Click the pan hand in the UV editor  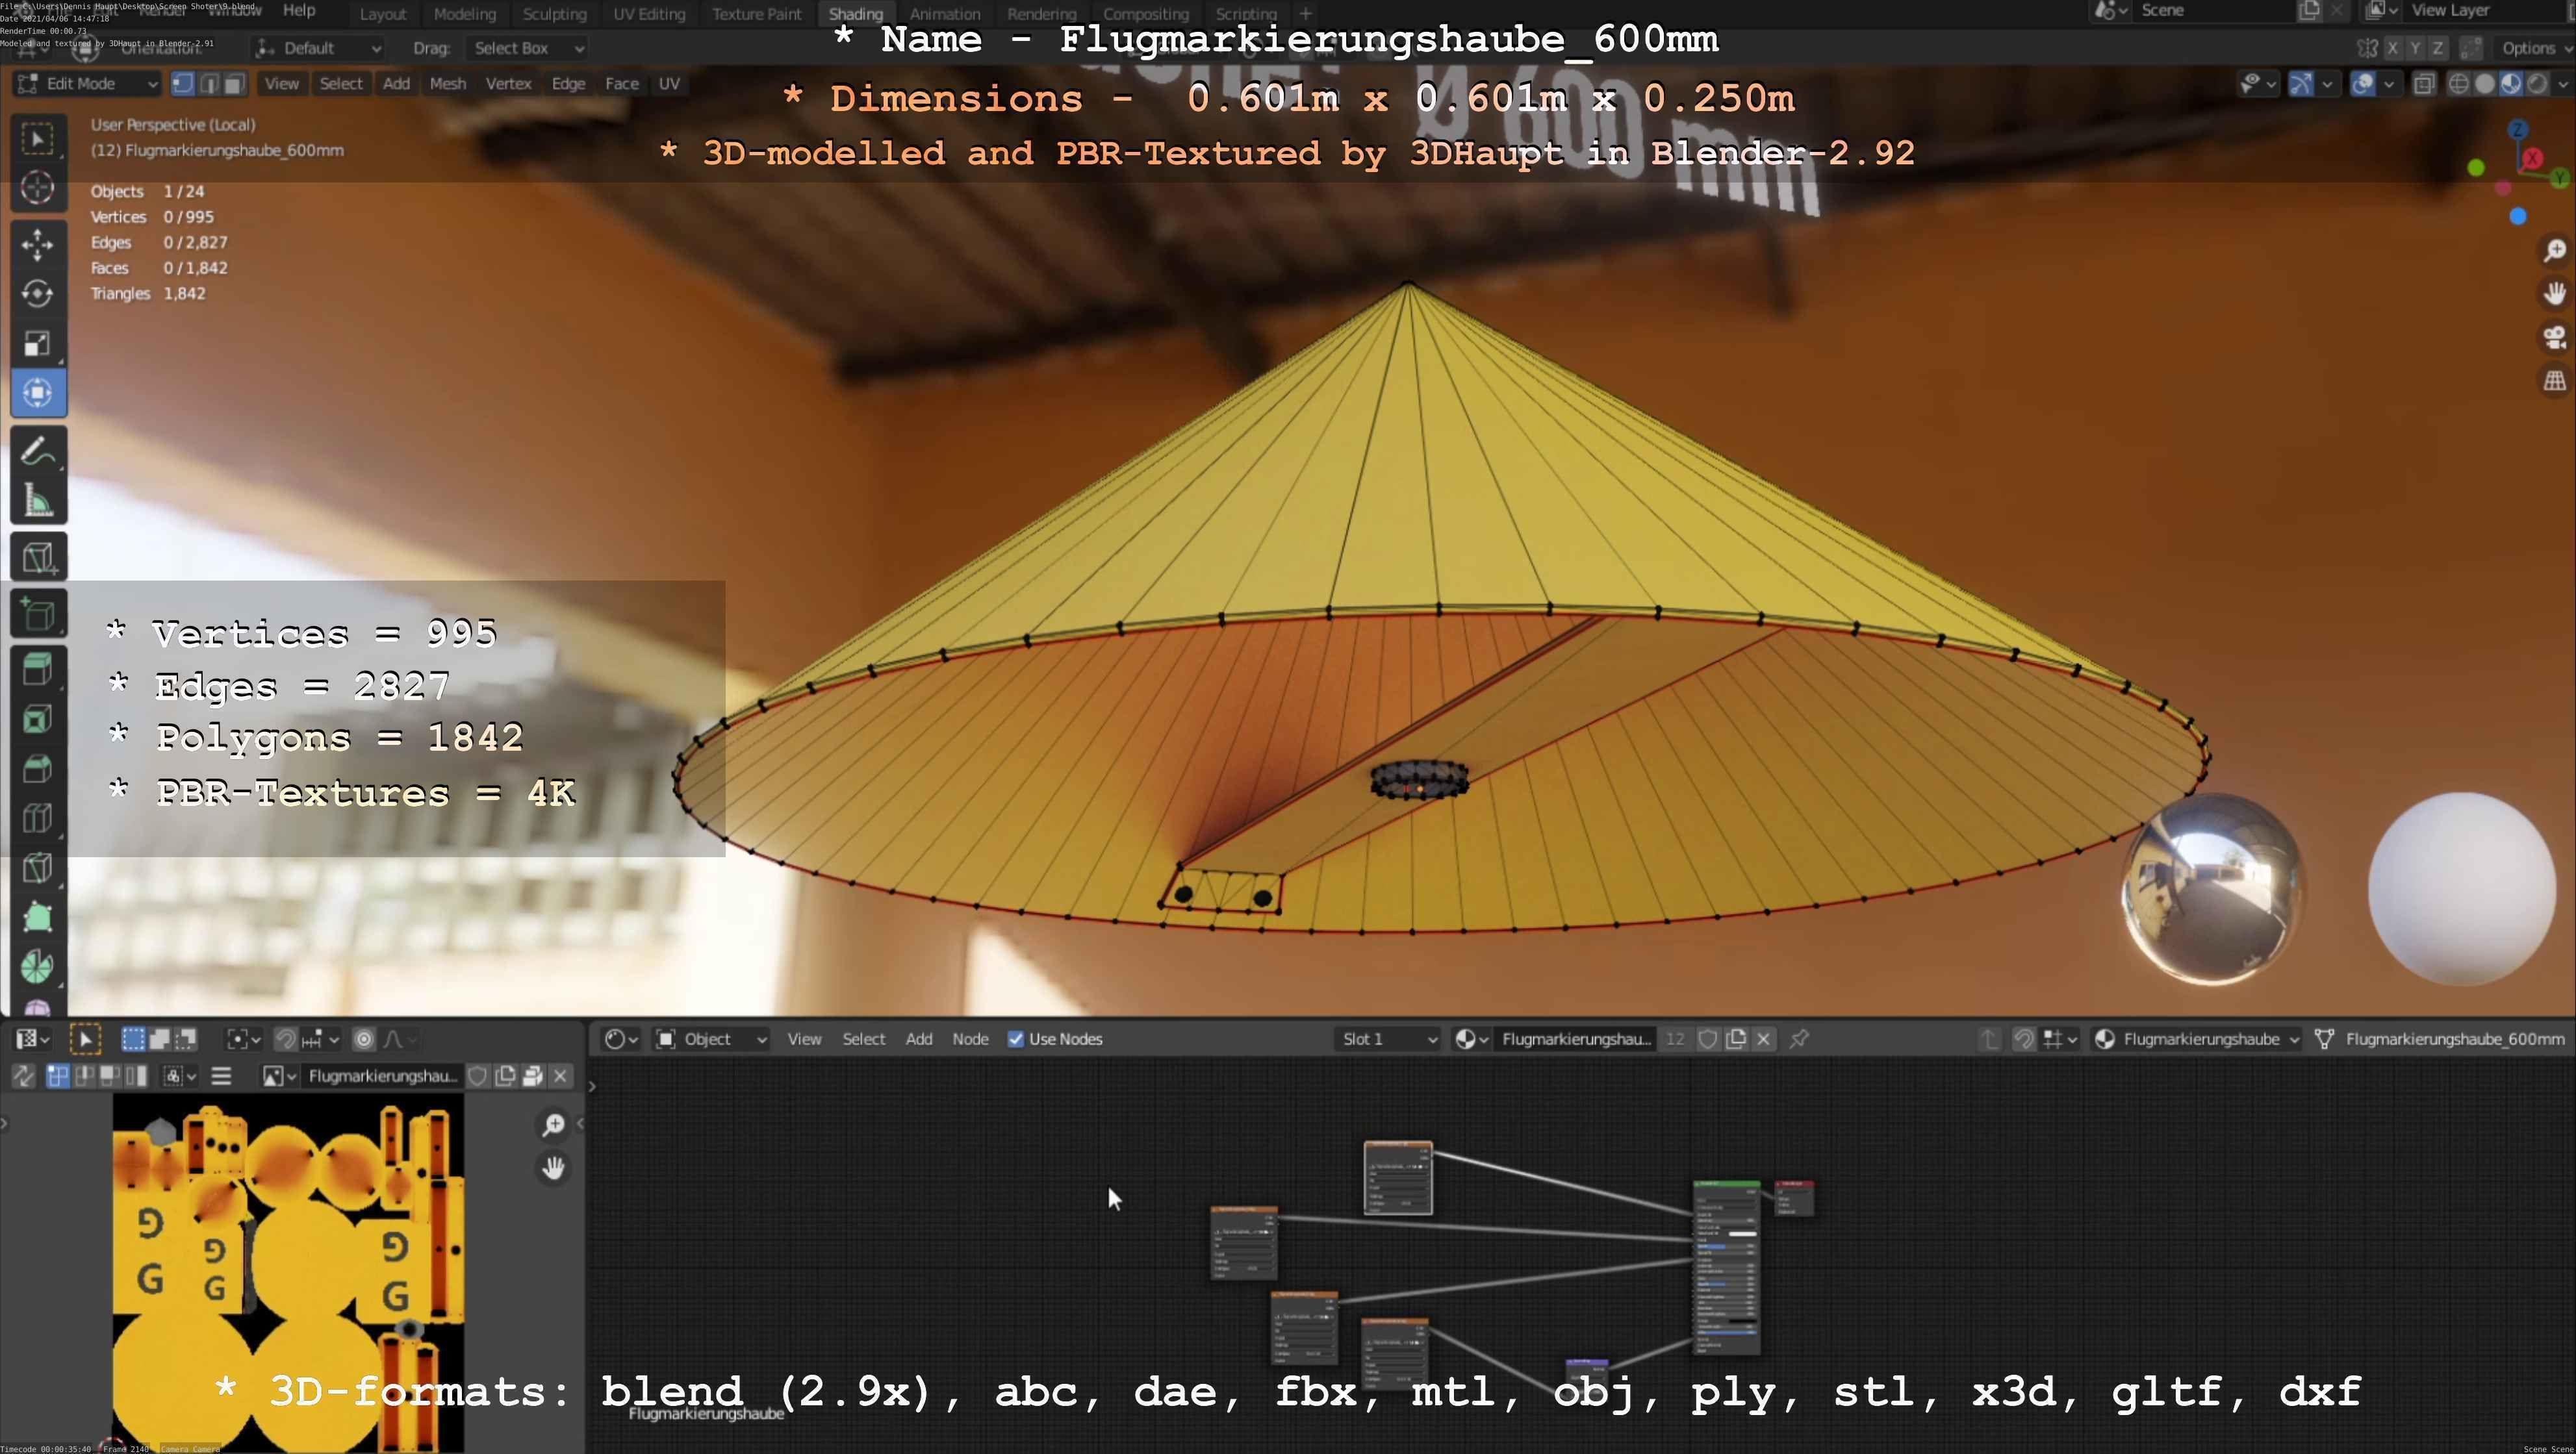pyautogui.click(x=553, y=1168)
